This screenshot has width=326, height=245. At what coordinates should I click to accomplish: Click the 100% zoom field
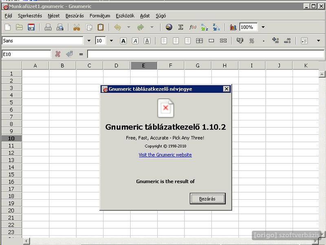tap(249, 27)
